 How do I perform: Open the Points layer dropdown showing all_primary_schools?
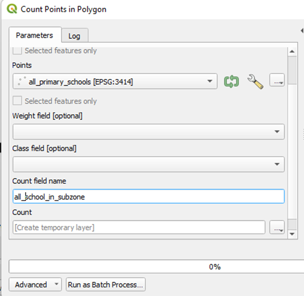[x=115, y=81]
